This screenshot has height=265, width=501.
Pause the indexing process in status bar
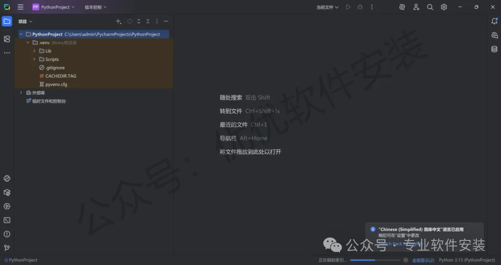[405, 260]
